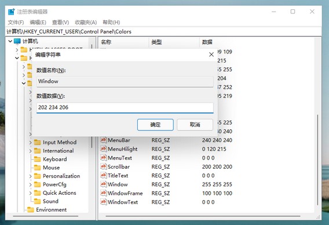Click the values pane horizontal scrollbar
Screen dimensions: 329x225
click(203, 216)
